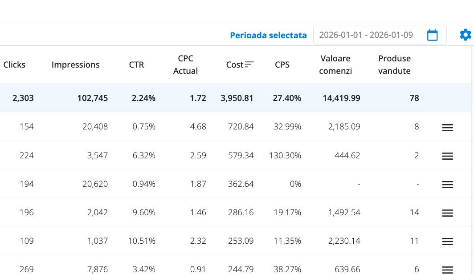Sort by Impressions column header
The image size is (474, 274).
coord(75,64)
